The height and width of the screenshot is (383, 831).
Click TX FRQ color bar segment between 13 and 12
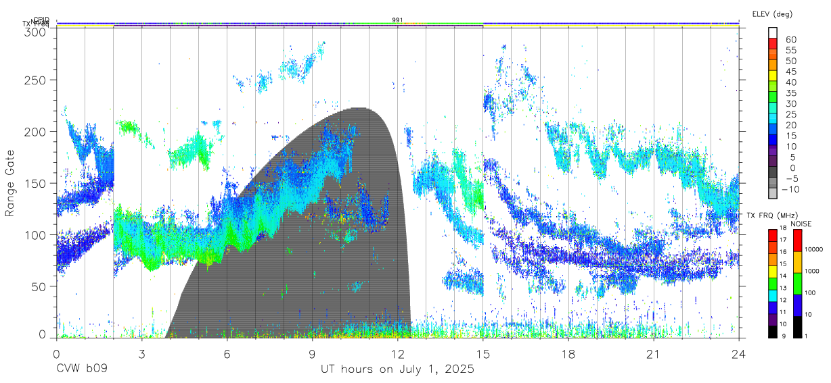tap(773, 295)
